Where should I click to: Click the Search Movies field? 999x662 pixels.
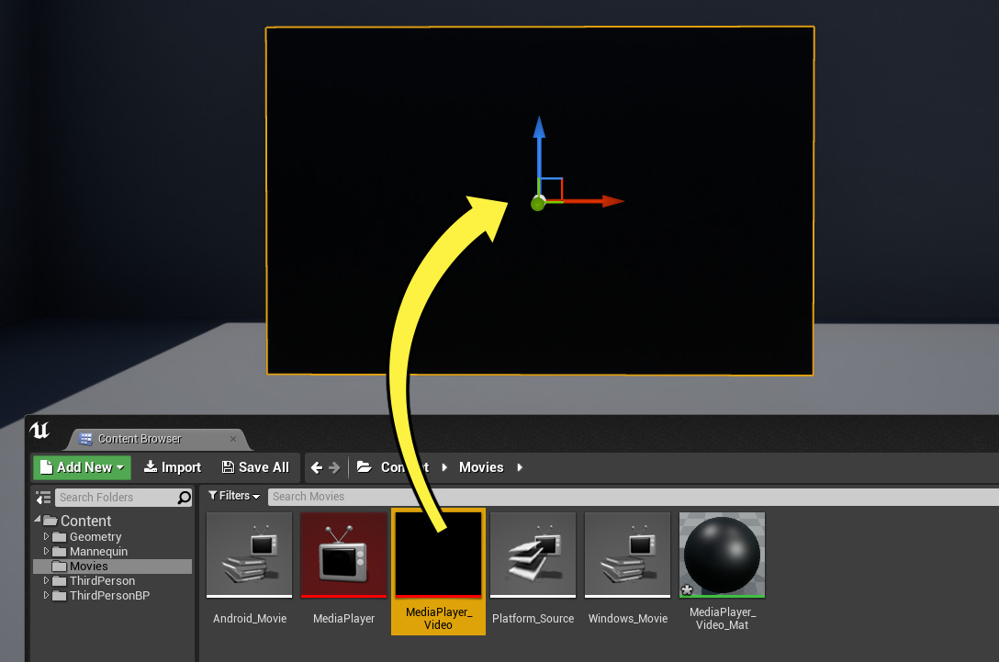pyautogui.click(x=634, y=497)
